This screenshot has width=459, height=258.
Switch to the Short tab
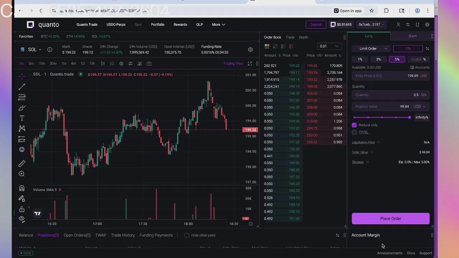coord(412,36)
